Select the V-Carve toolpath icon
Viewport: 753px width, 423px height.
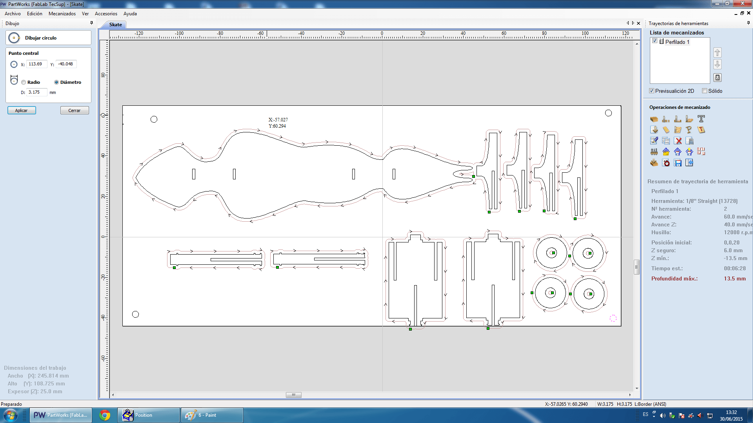pos(654,130)
